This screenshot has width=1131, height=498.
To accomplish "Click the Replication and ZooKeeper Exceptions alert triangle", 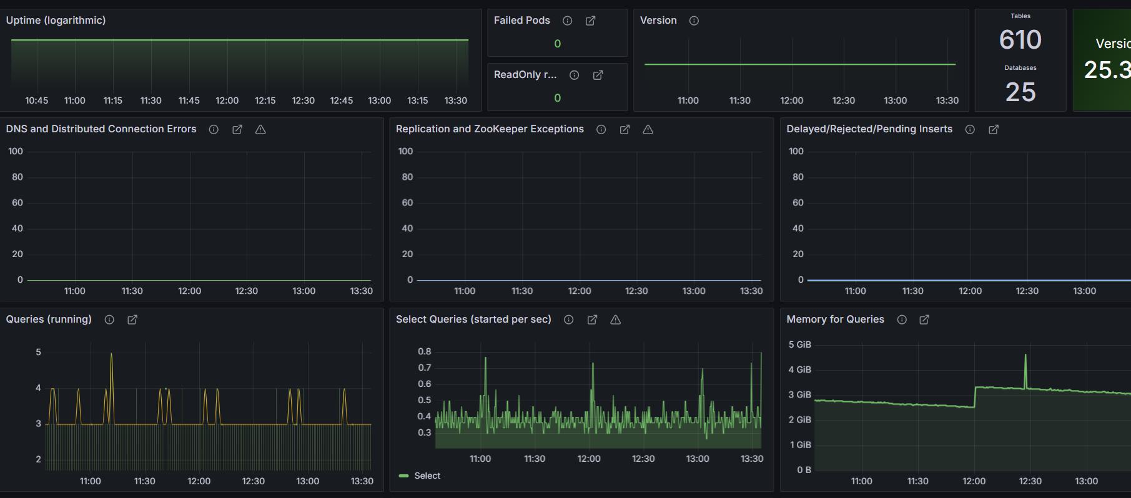I will pos(648,129).
